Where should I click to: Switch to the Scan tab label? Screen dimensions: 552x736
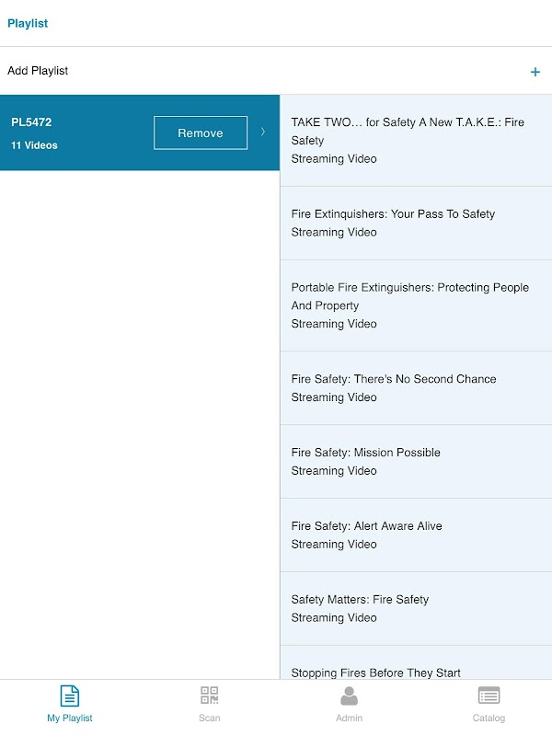pyautogui.click(x=210, y=718)
